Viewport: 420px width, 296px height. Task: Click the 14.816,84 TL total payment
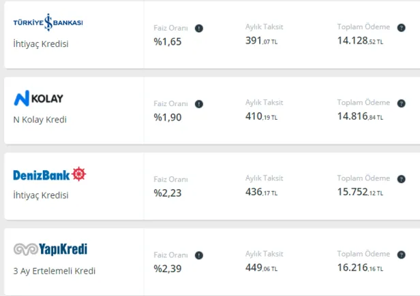[x=360, y=116]
